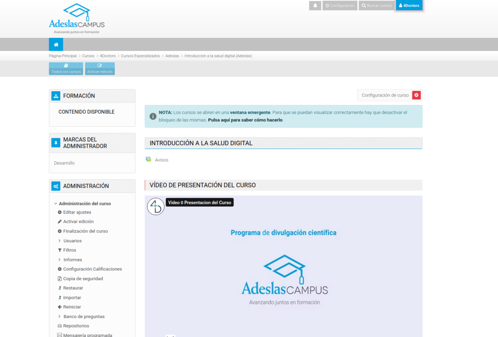Open the Configuración button in top bar

click(x=340, y=5)
